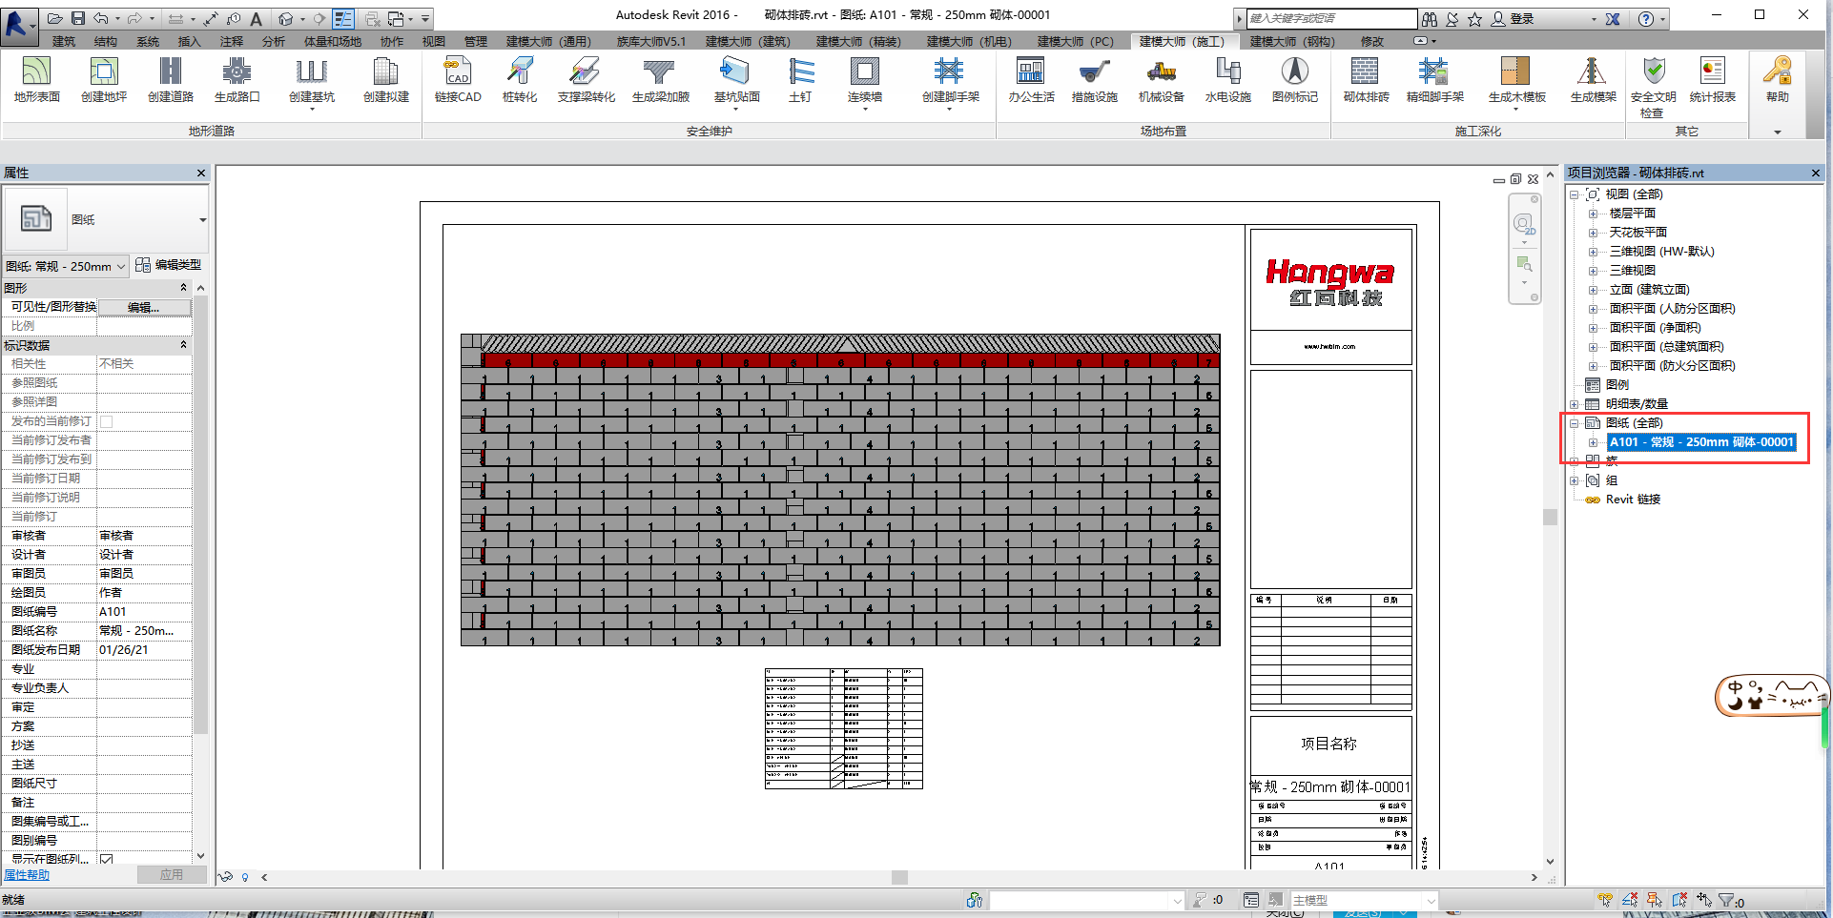Viewport: 1833px width, 918px height.
Task: Expand the 天花板平面 tree node
Action: click(1593, 233)
